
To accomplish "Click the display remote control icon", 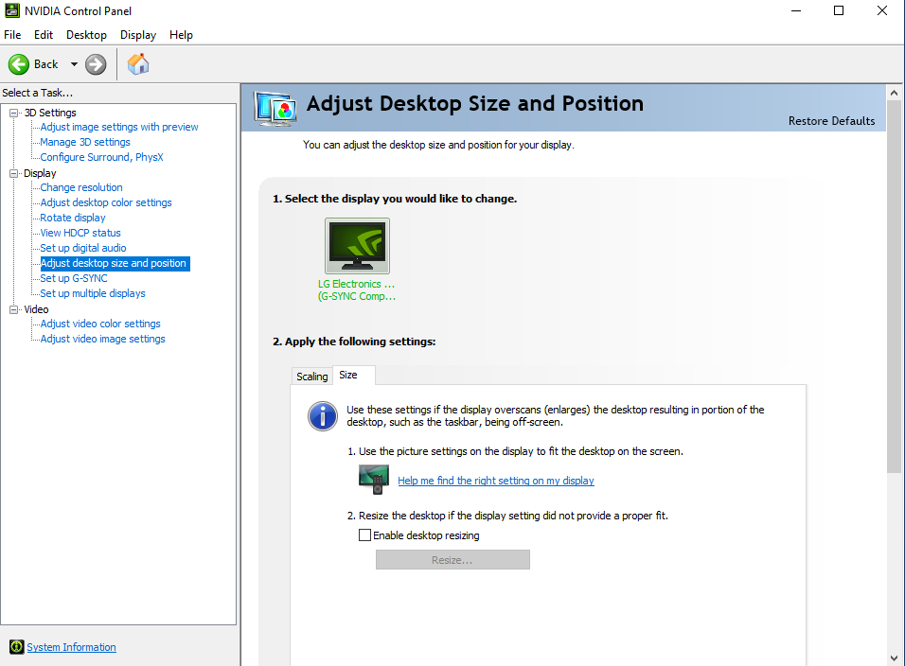I will [x=373, y=480].
